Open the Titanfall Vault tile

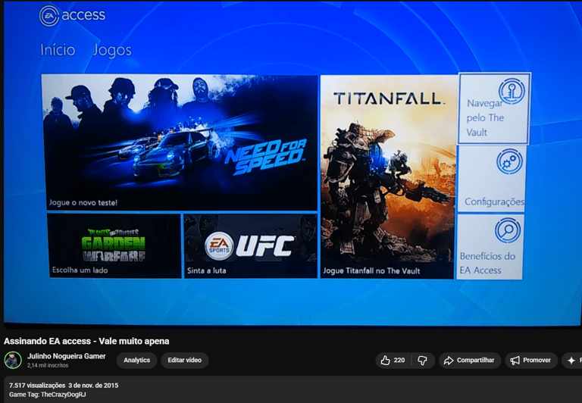tap(387, 177)
